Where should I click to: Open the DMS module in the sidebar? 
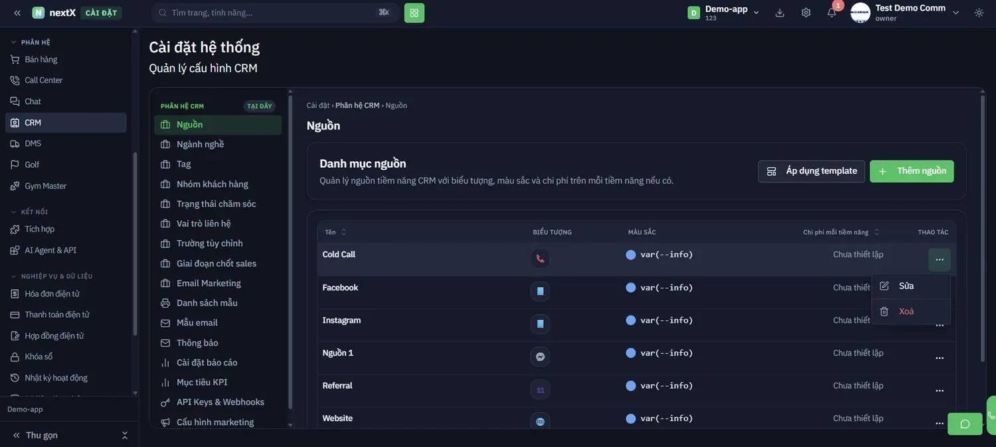tap(66, 143)
